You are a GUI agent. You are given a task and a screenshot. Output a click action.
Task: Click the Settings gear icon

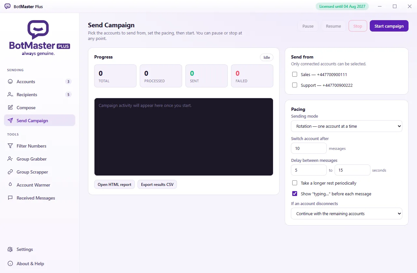pyautogui.click(x=10, y=249)
